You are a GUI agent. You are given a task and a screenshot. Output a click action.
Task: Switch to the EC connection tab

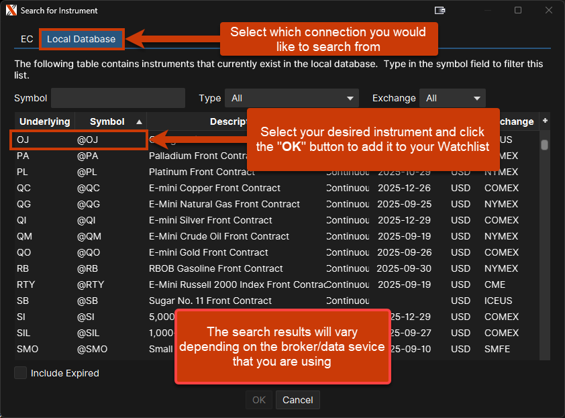(x=27, y=39)
